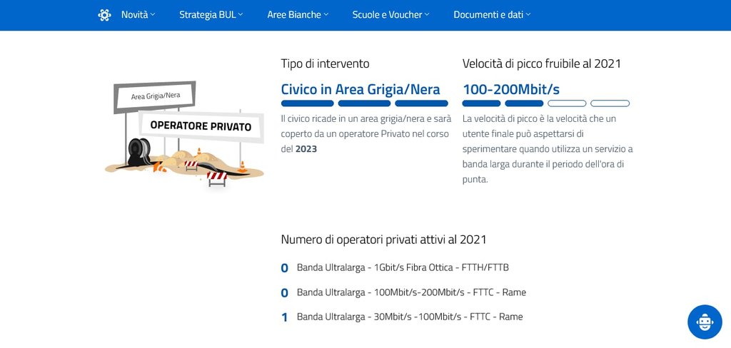Open the chatbot robot assistant
Screen dimensions: 731x348
705,322
